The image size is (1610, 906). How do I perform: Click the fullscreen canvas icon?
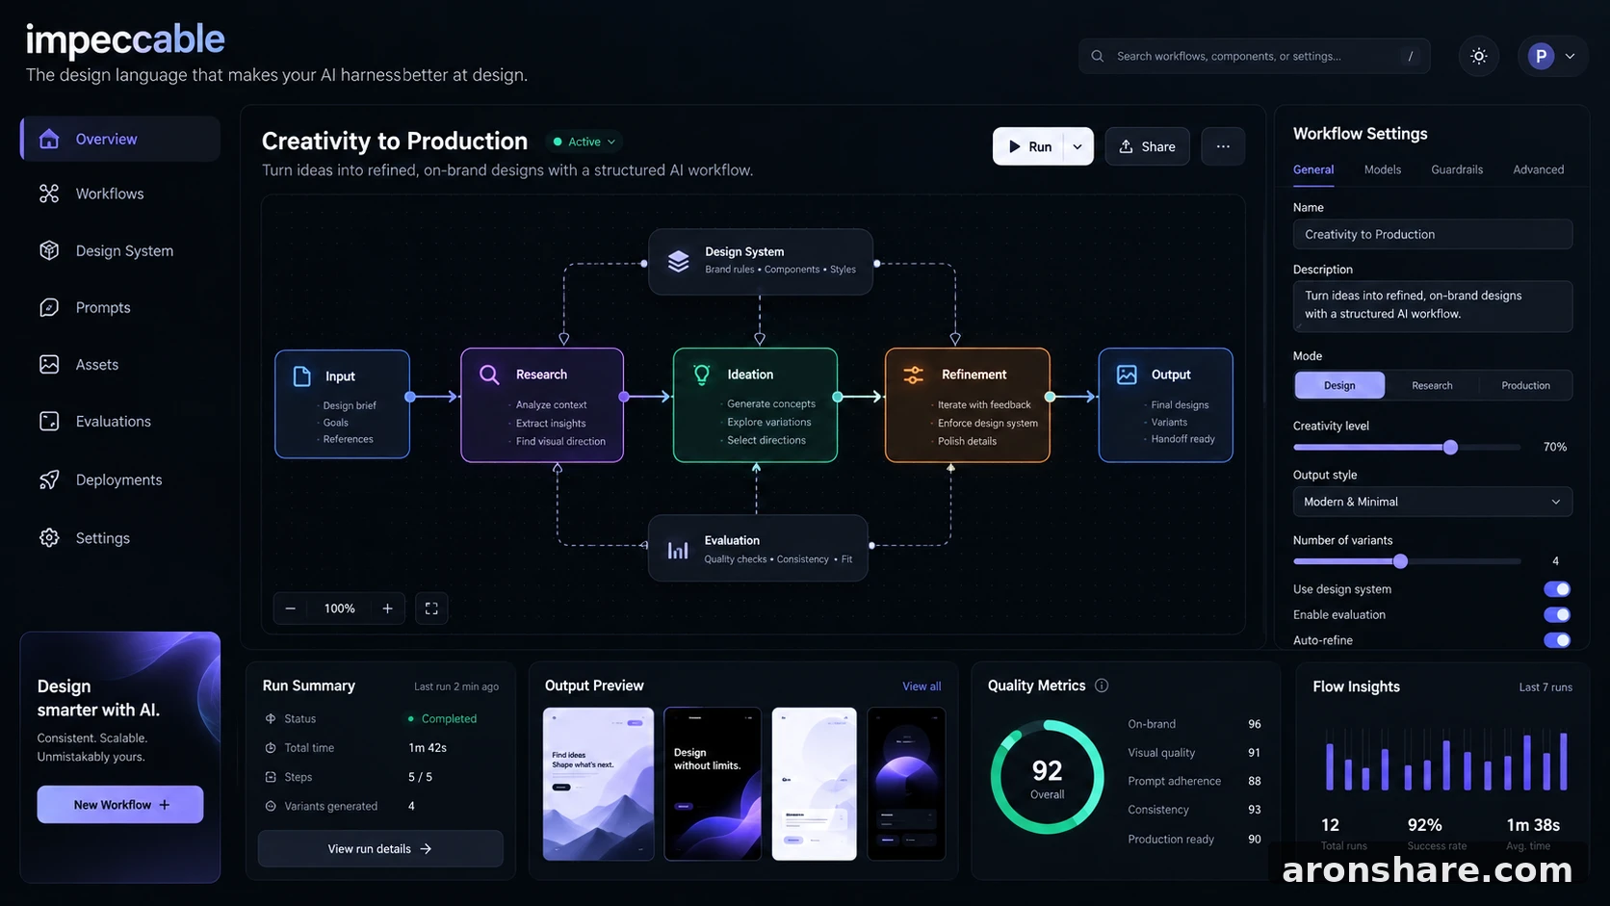click(x=431, y=608)
